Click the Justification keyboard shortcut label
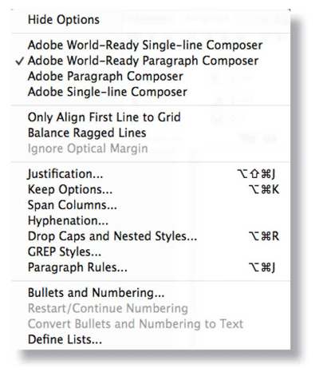 pyautogui.click(x=256, y=174)
